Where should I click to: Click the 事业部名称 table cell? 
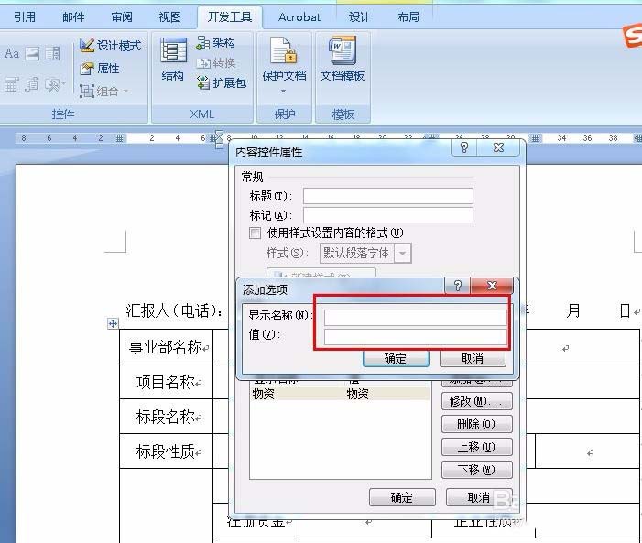coord(167,347)
